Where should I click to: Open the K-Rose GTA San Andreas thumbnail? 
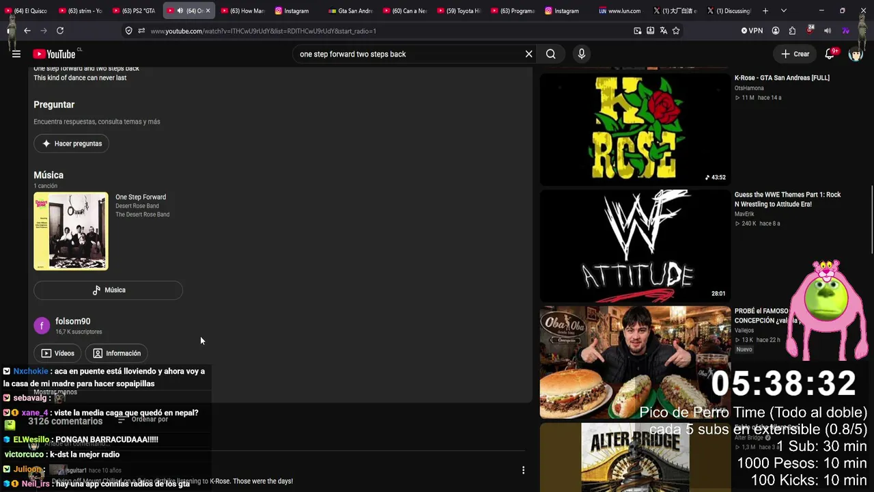635,129
